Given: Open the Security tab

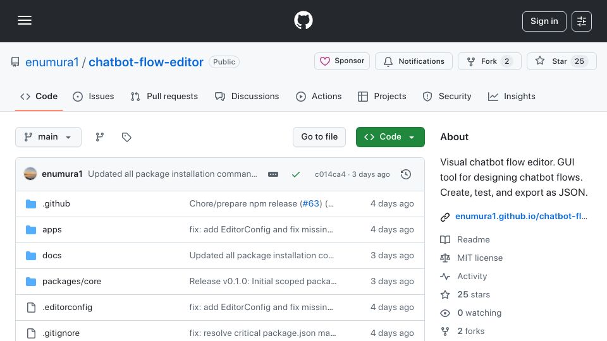Looking at the screenshot, I should tap(447, 96).
